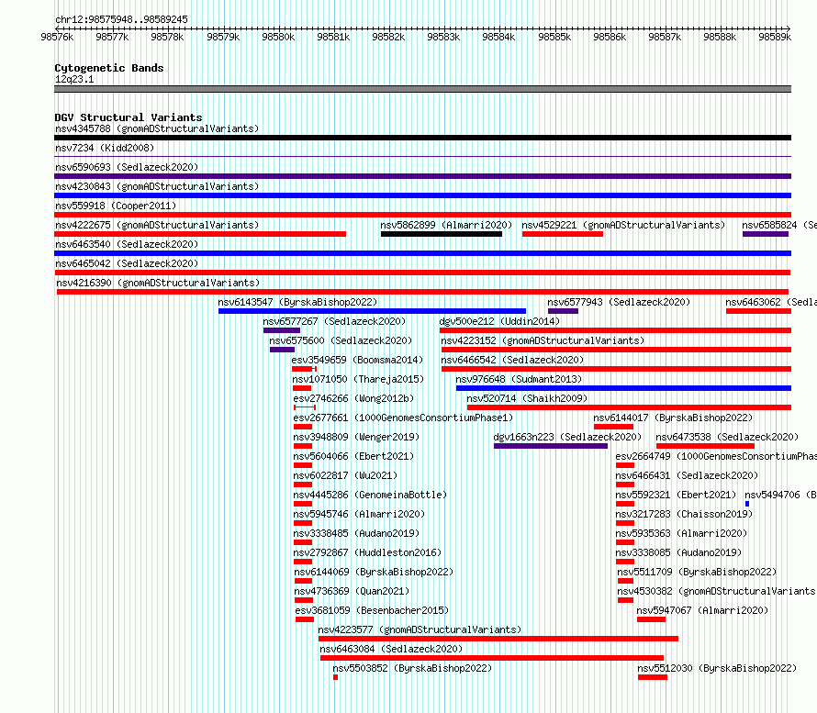
Task: Click nsv4445286 (GenomeinaBottle) label
Action: (x=370, y=495)
